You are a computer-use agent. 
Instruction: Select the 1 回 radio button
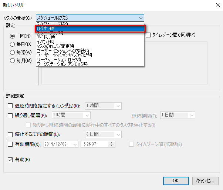pyautogui.click(x=13, y=36)
